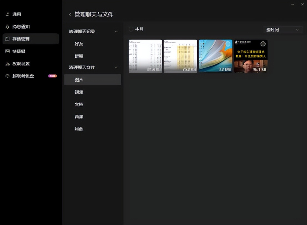Switch to the 视频 file category
Viewport: 307px width, 225px height.
[79, 92]
